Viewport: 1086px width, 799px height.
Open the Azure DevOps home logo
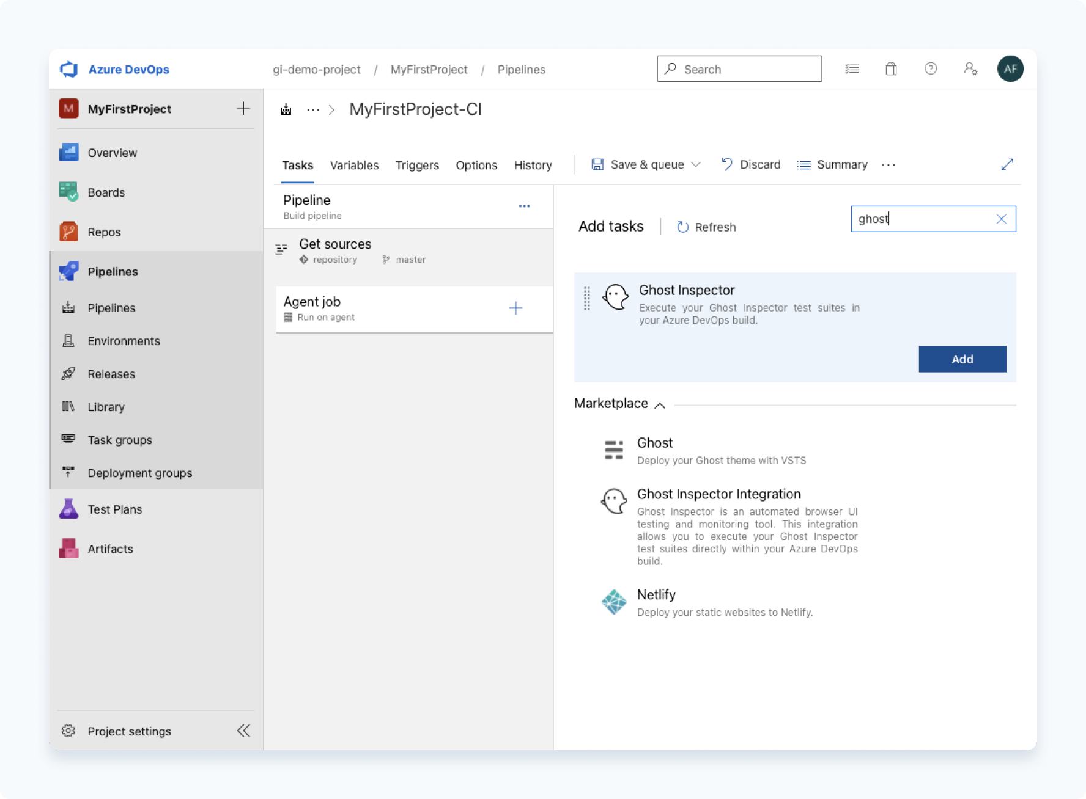68,69
